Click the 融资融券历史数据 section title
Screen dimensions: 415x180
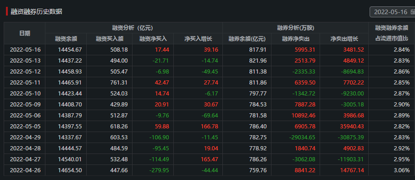point(37,11)
